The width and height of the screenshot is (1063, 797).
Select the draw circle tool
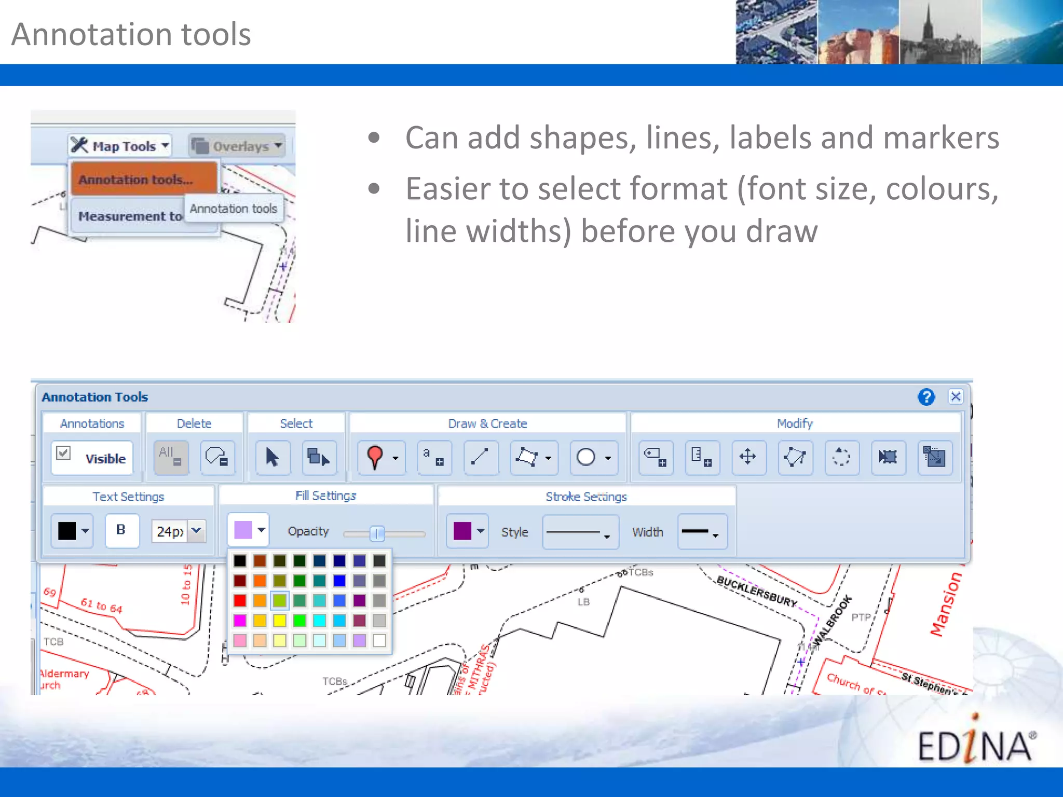586,457
